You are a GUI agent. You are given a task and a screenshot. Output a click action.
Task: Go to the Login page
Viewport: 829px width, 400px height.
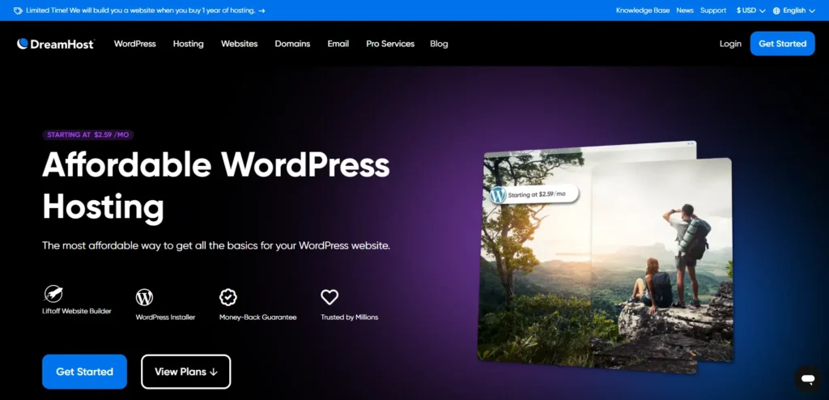(730, 44)
